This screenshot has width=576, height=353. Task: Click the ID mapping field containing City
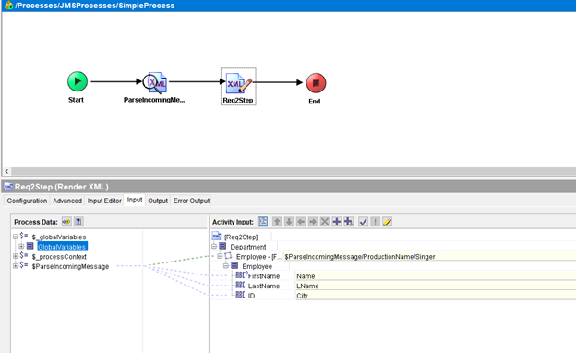coord(436,296)
